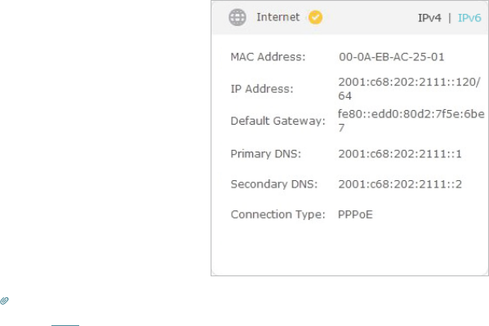Click the Secondary DNS label

[273, 184]
